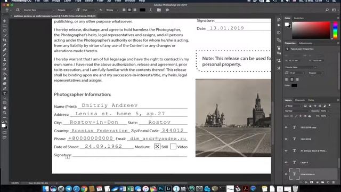The width and height of the screenshot is (341, 192).
Task: Click the Red Square photo in the document
Action: click(233, 118)
